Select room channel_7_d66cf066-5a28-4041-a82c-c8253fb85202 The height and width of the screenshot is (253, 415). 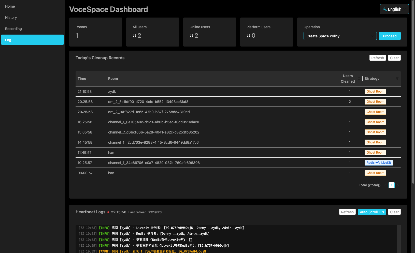tap(154, 132)
